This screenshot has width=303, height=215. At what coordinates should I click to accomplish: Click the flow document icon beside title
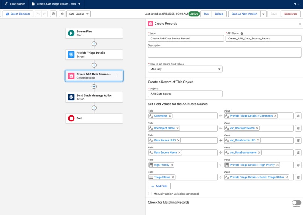tap(33, 4)
